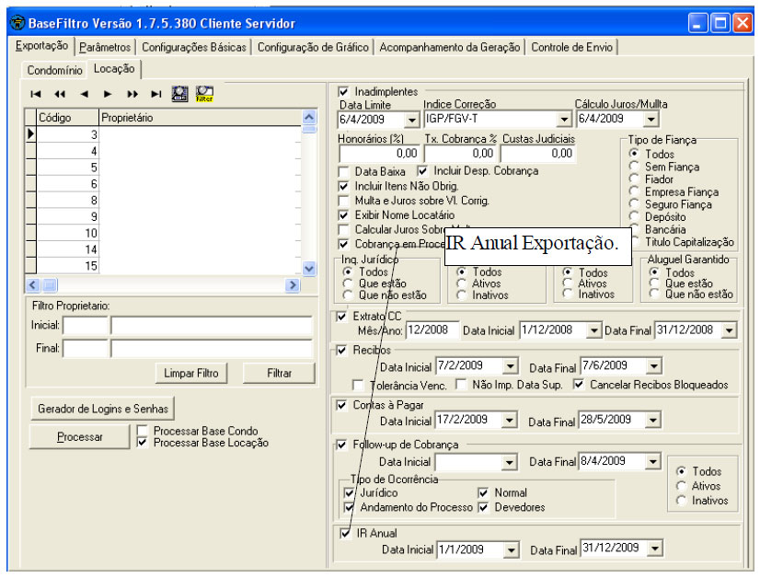Image resolution: width=760 pixels, height=578 pixels.
Task: Click the search magnifier icon in toolbar
Action: [180, 93]
